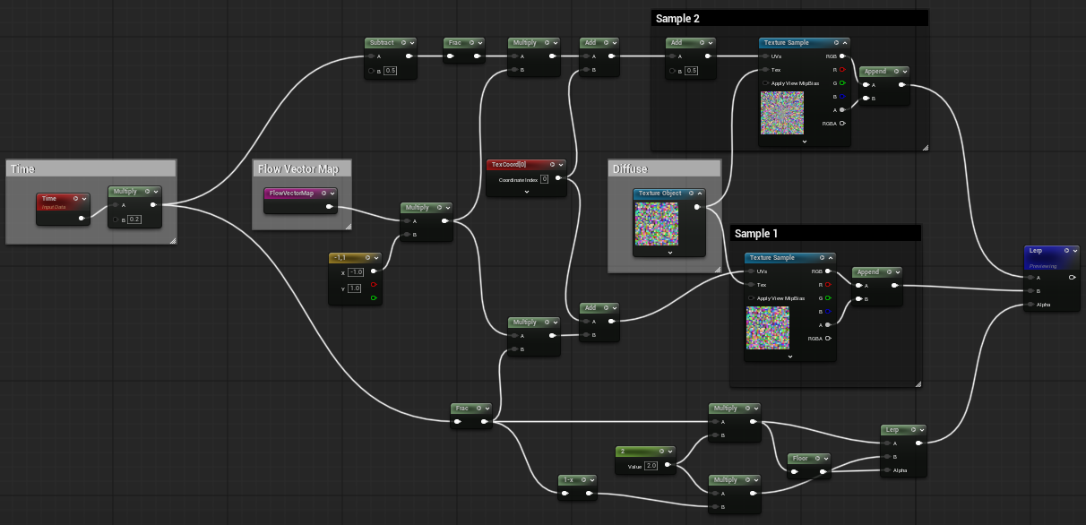The image size is (1086, 525).
Task: Select the Flow Vector Map comment header
Action: click(x=301, y=168)
